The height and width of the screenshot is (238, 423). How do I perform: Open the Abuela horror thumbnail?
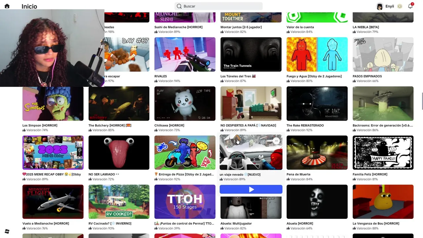click(x=317, y=202)
